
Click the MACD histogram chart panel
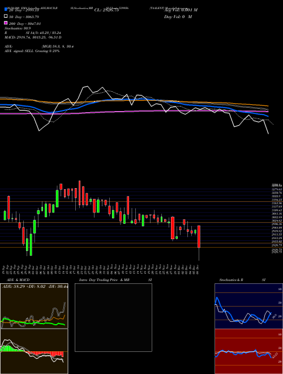[x=34, y=351]
